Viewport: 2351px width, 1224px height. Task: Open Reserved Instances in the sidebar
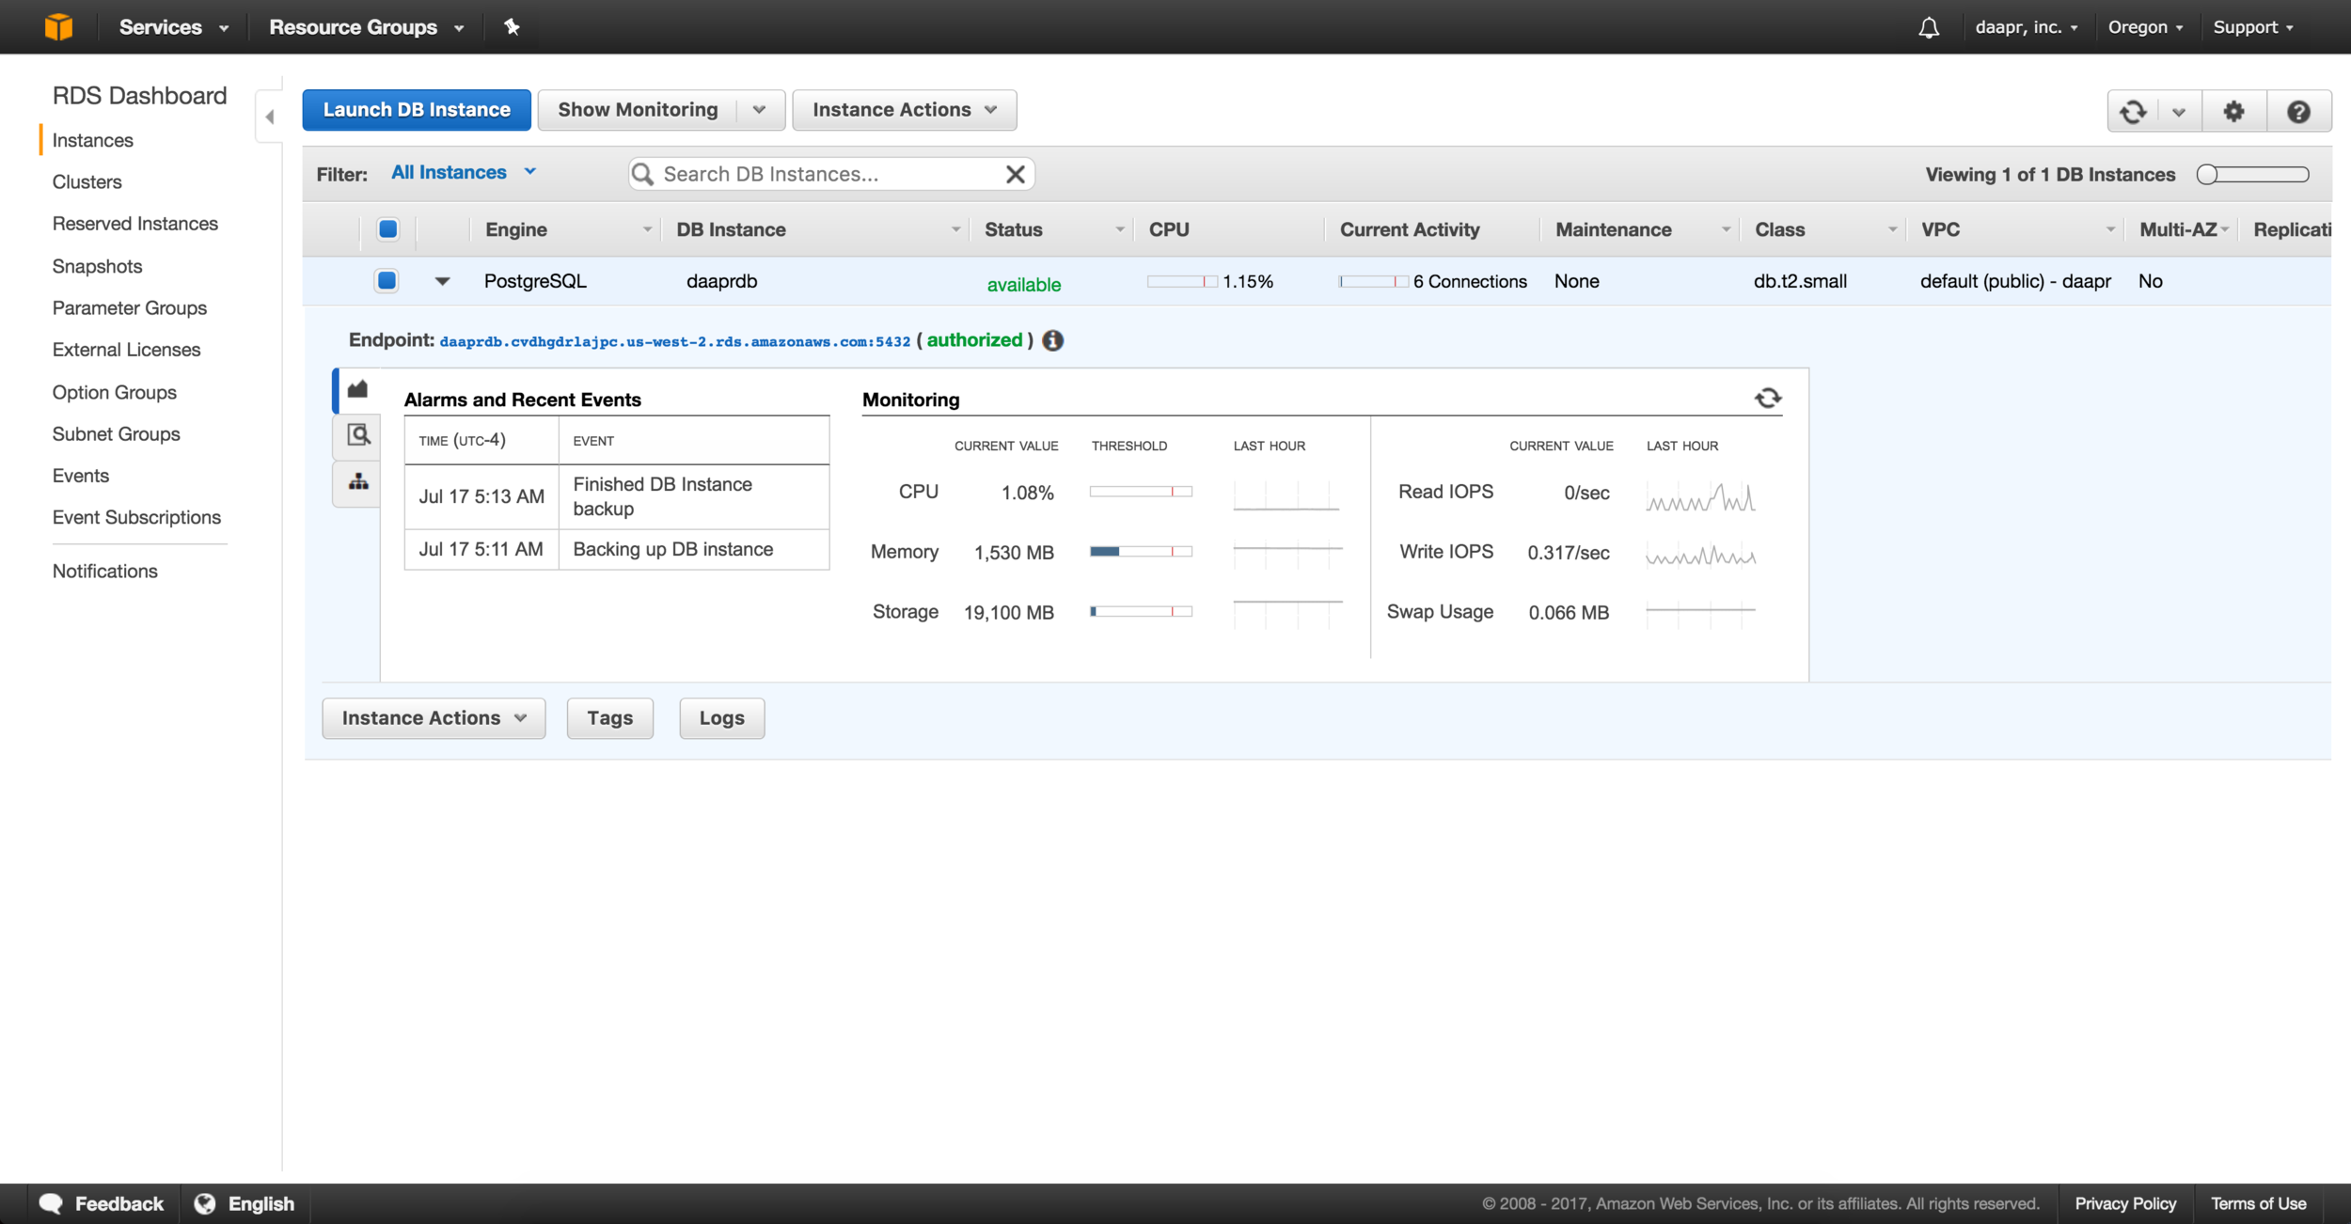click(x=135, y=224)
